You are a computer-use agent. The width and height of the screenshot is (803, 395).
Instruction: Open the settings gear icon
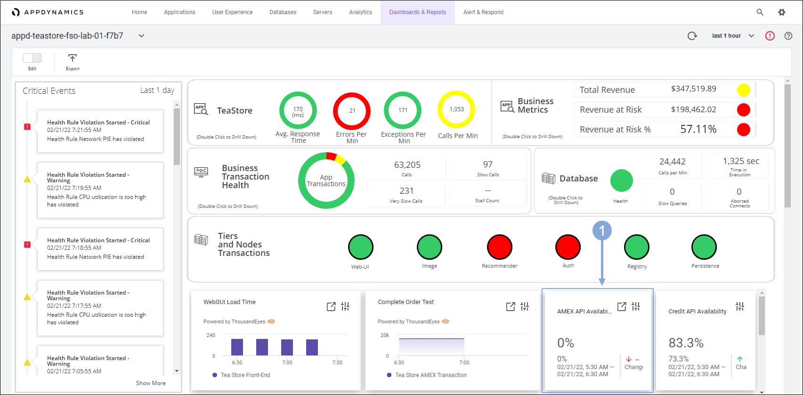pyautogui.click(x=782, y=12)
